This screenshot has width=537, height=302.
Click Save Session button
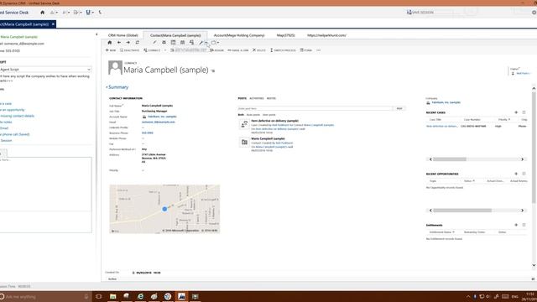click(420, 13)
